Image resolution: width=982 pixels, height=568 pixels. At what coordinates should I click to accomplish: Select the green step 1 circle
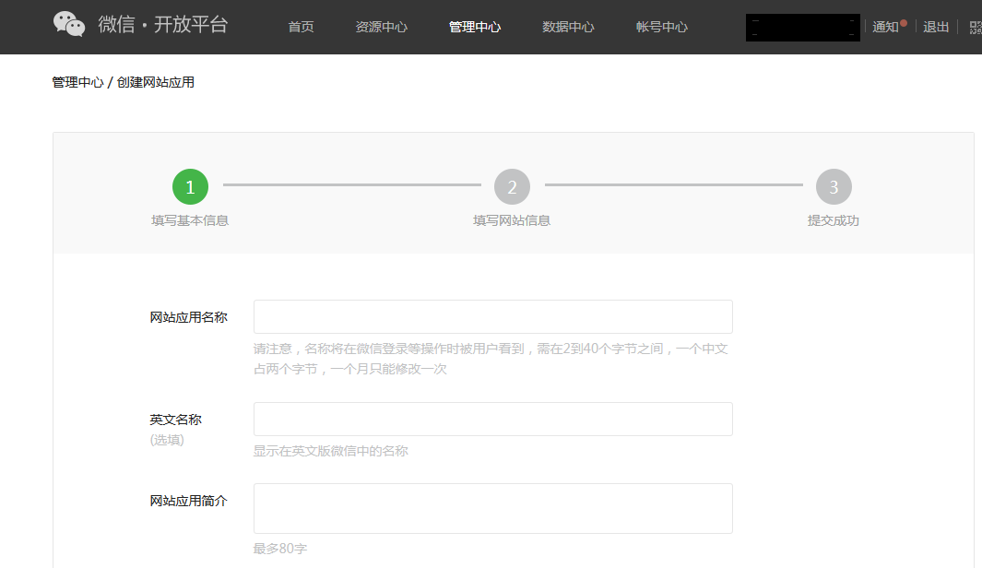190,187
